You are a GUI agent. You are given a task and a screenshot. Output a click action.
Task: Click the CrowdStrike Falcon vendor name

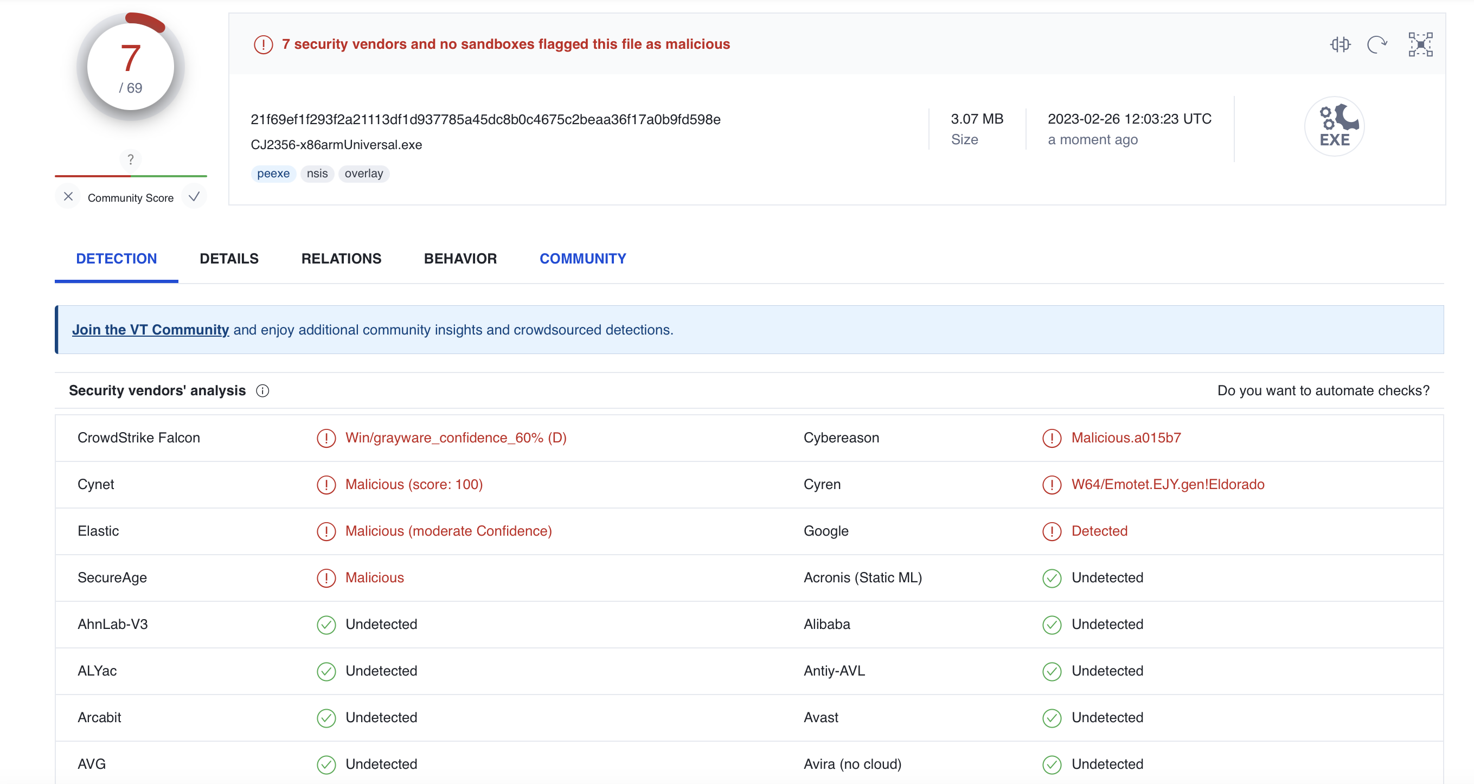tap(138, 438)
